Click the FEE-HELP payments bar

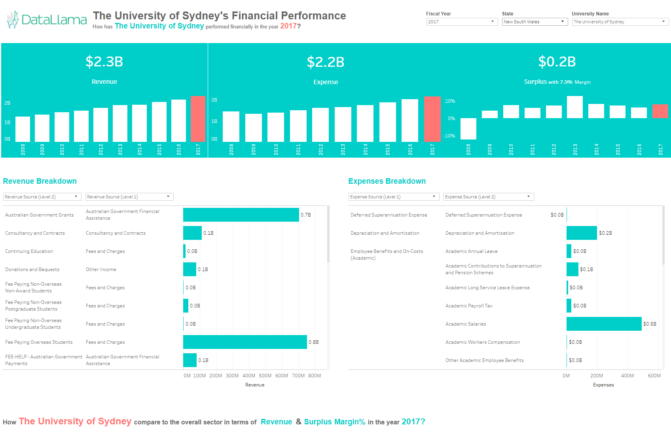pos(190,360)
